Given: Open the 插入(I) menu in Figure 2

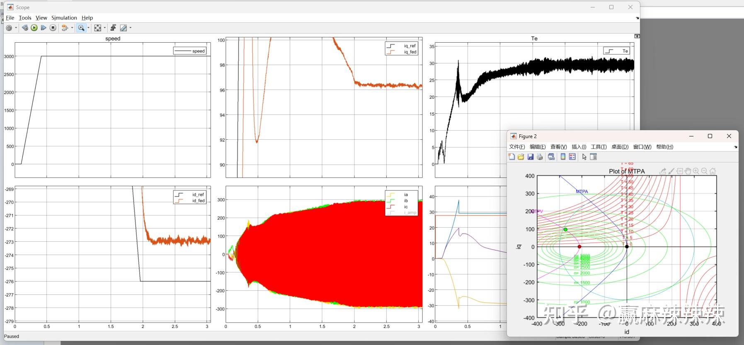Looking at the screenshot, I should pos(579,147).
